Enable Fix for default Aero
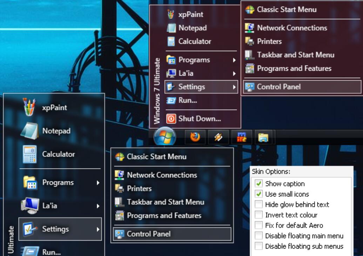Screen dimensions: 363x256 tap(258, 225)
